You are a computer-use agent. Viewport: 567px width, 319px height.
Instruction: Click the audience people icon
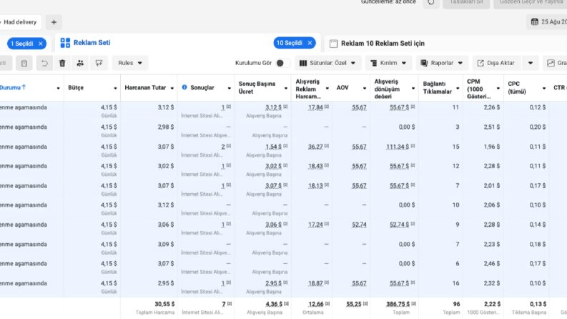[80, 63]
